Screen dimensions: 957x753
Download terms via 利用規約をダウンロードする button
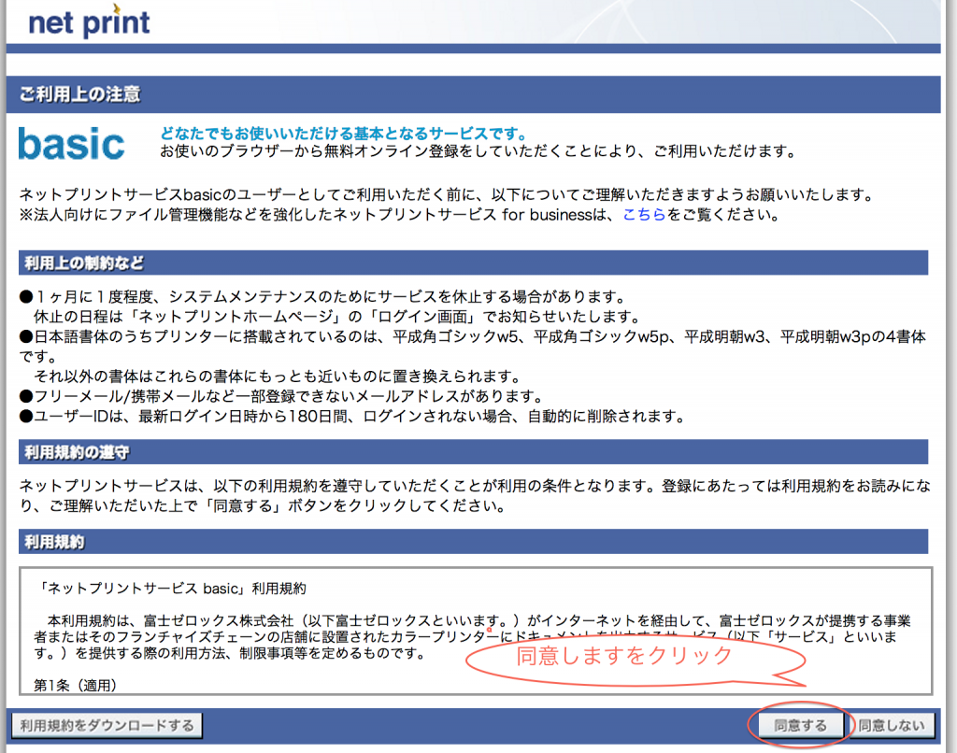pos(107,726)
